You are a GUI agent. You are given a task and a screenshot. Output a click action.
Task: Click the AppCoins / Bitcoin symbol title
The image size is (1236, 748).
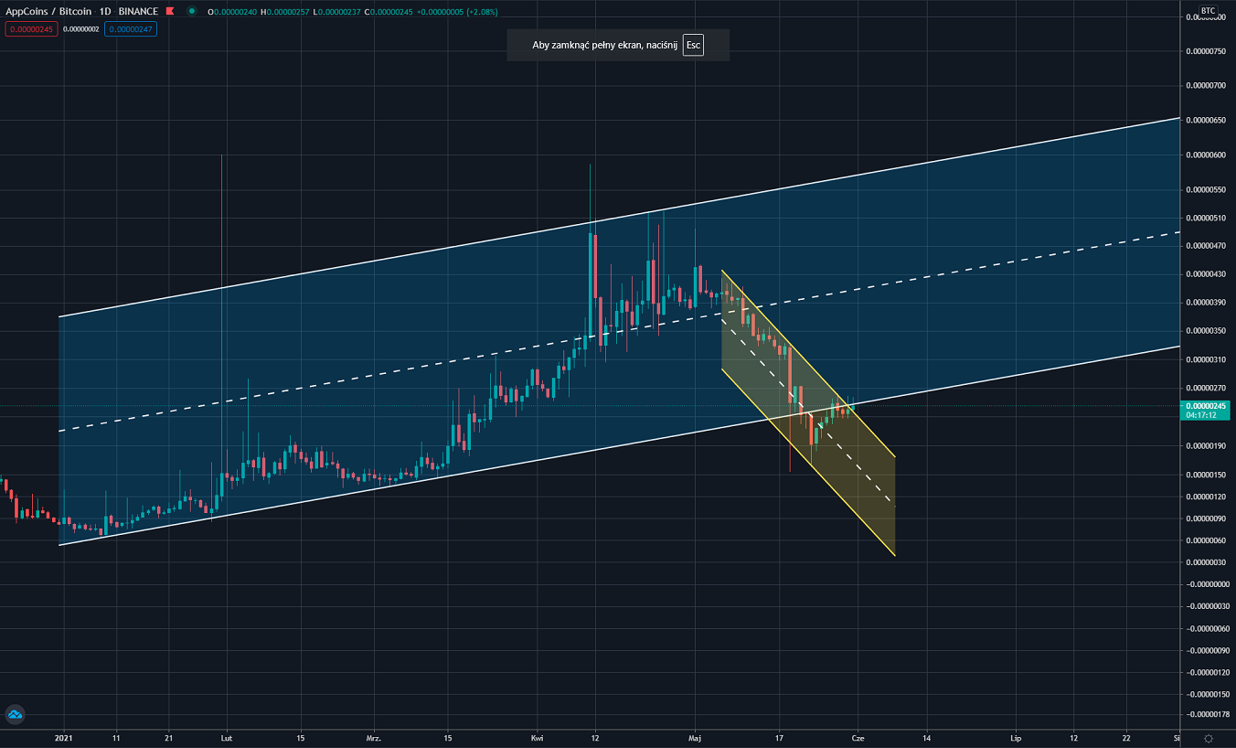[48, 12]
